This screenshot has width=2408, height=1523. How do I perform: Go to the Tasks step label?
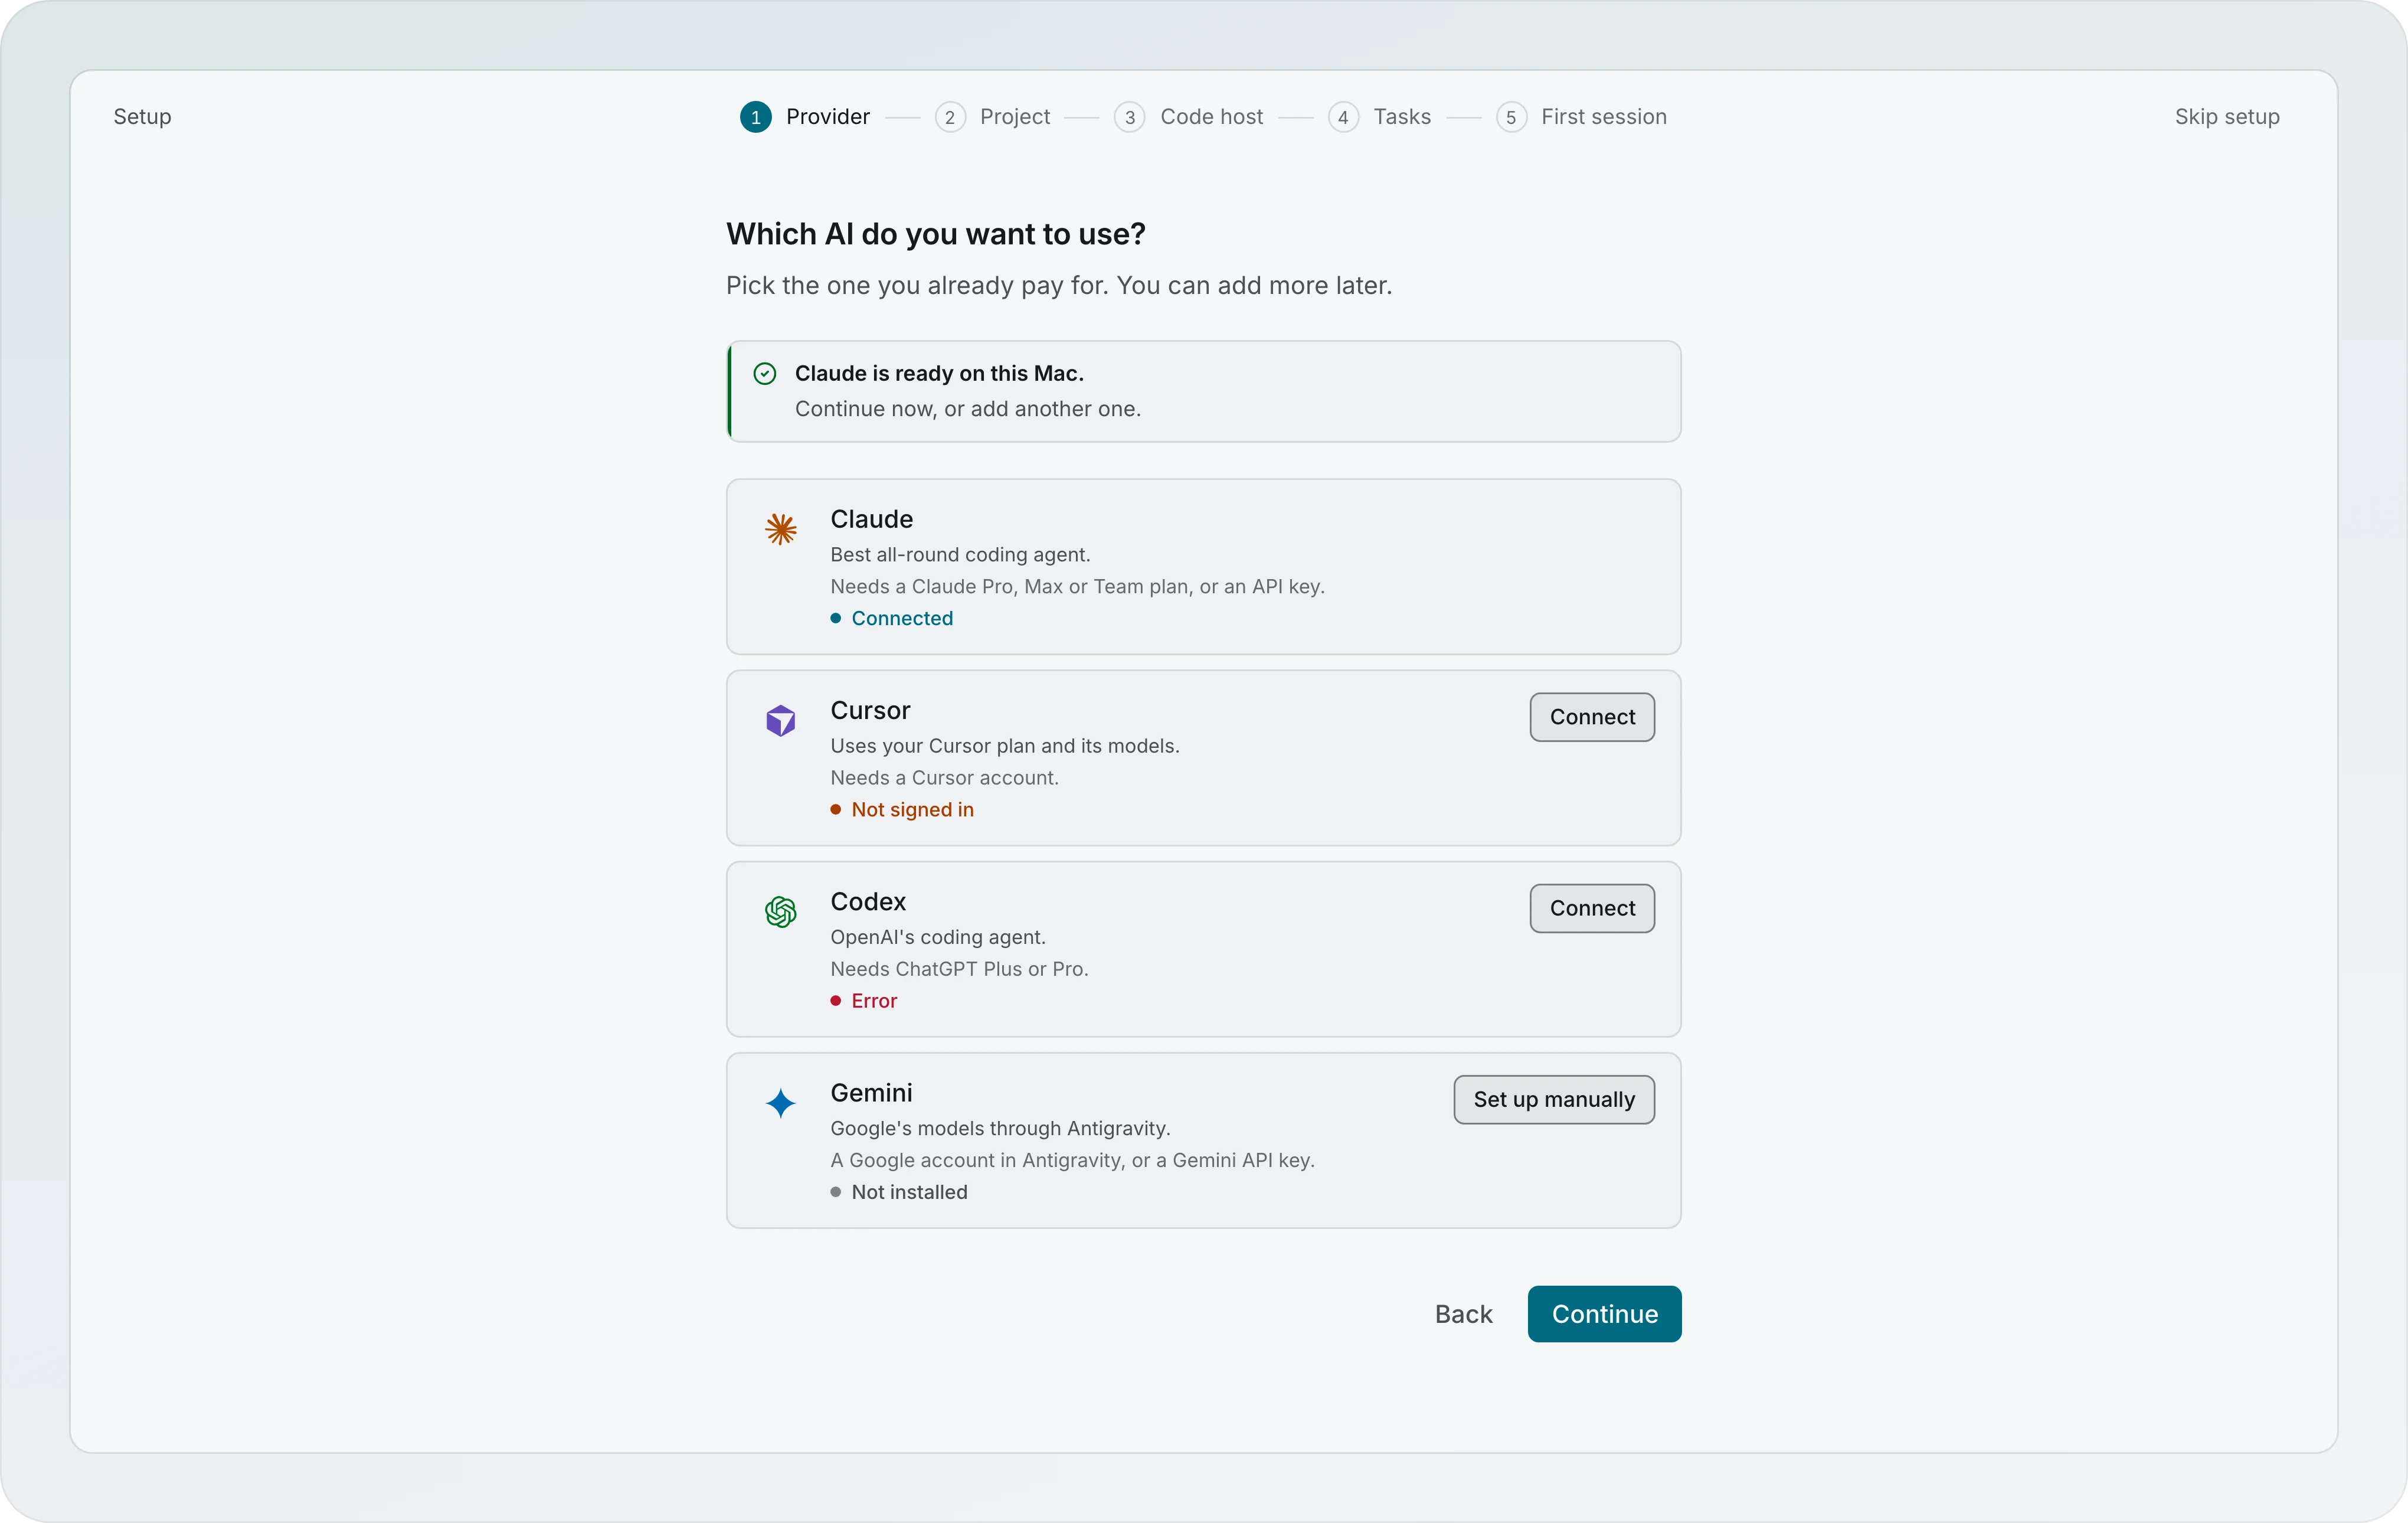tap(1402, 117)
